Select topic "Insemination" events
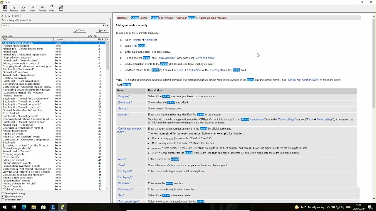 [x=16, y=181]
